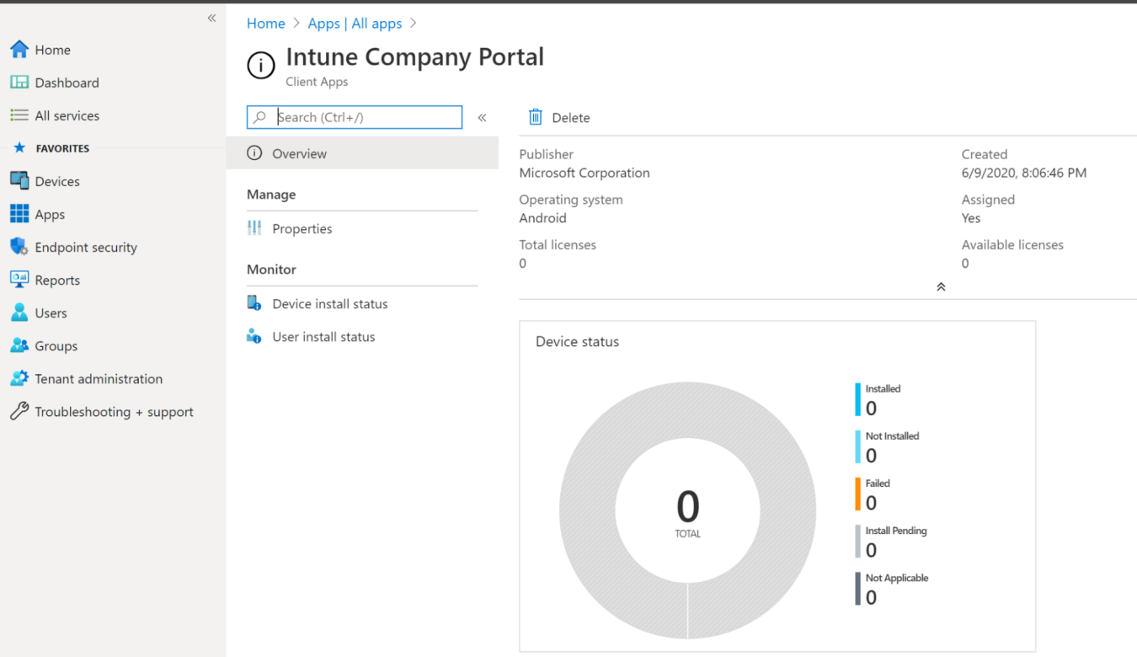Image resolution: width=1137 pixels, height=657 pixels.
Task: Open User install status text link
Action: pyautogui.click(x=324, y=336)
